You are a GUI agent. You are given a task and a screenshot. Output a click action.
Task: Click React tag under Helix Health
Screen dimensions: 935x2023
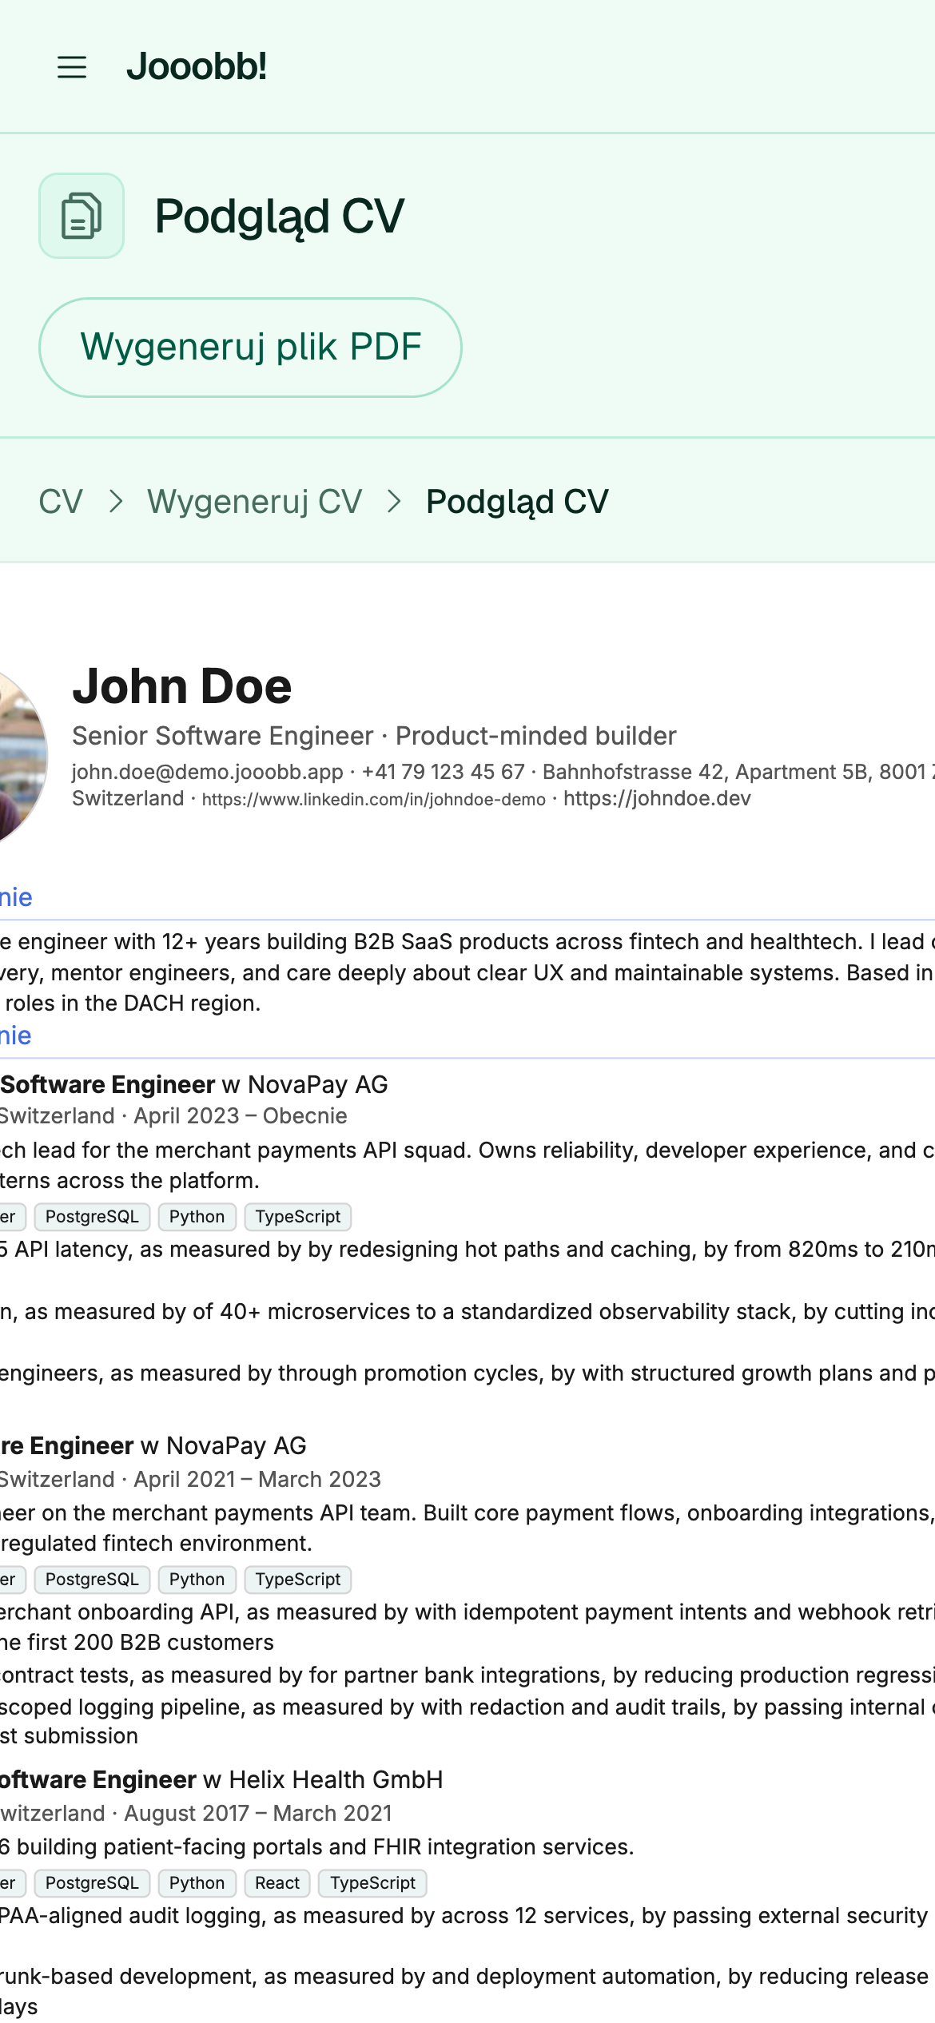coord(277,1883)
